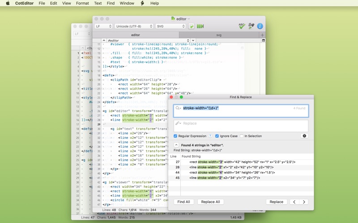
Task: Click the Replace text field
Action: (241, 126)
